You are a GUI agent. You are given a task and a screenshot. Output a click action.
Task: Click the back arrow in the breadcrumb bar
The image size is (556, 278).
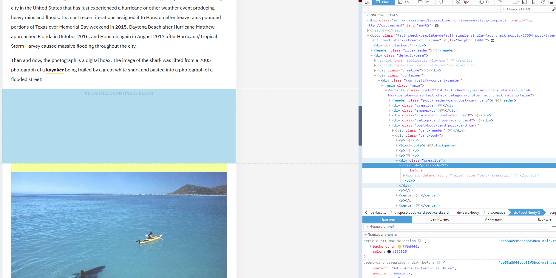point(366,212)
